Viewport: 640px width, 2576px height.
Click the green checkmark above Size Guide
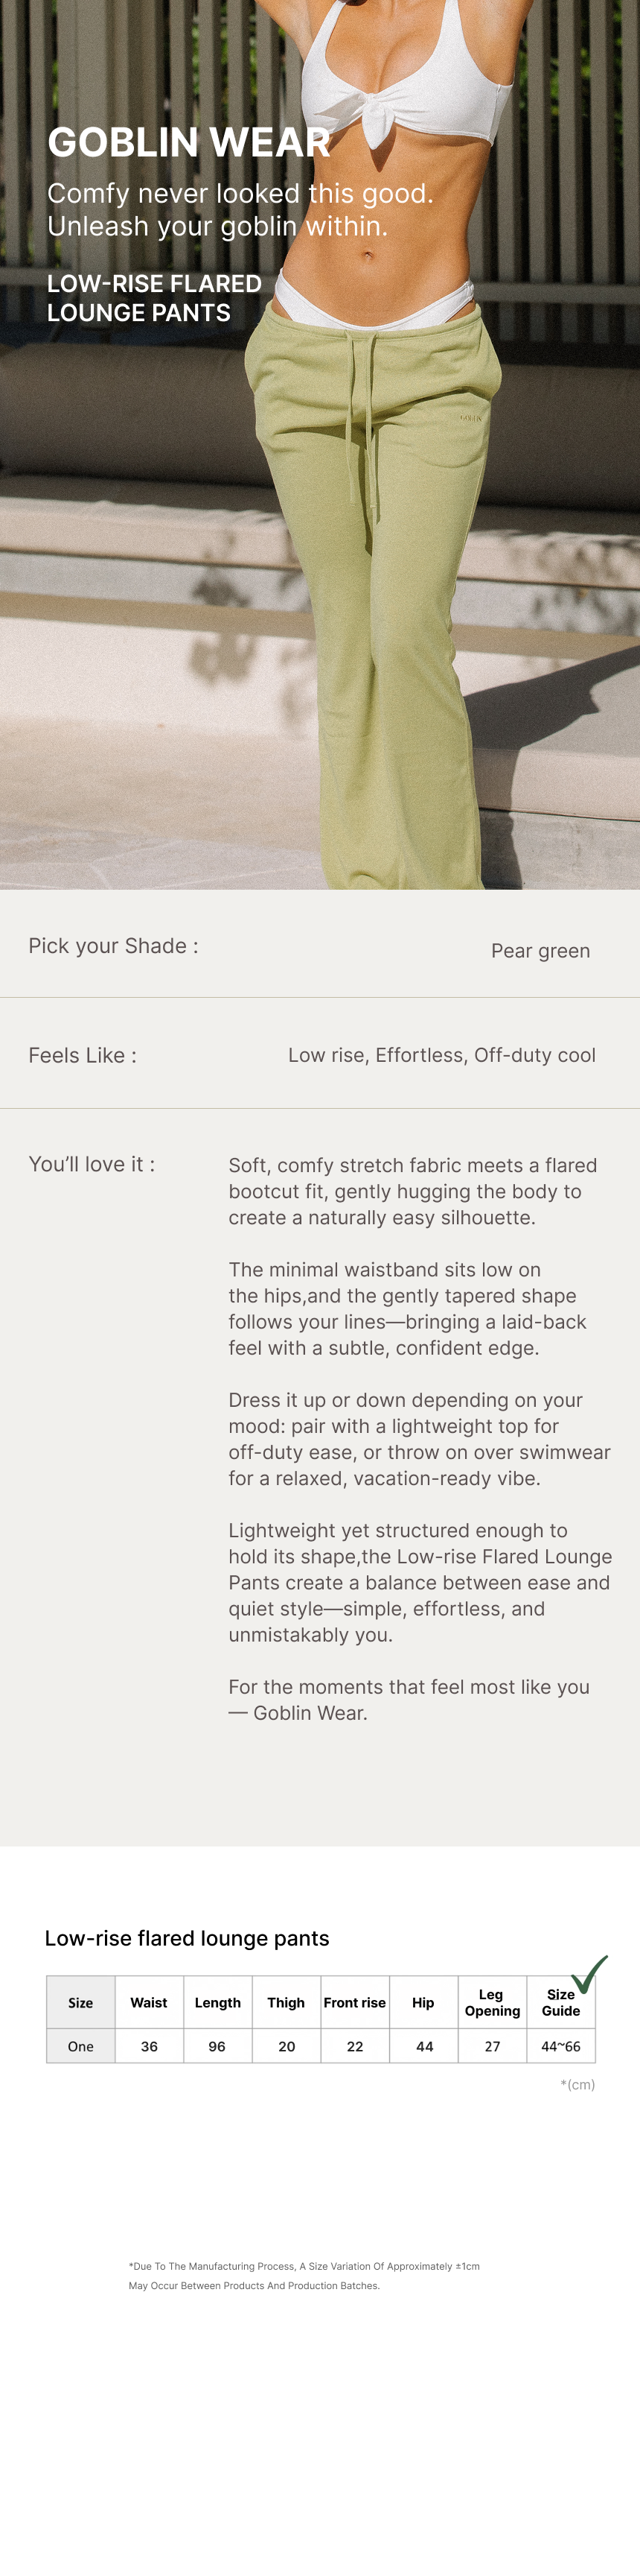pos(589,1974)
